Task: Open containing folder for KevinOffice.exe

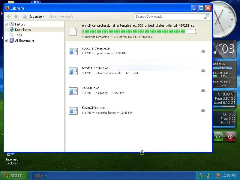Action: pos(203,110)
